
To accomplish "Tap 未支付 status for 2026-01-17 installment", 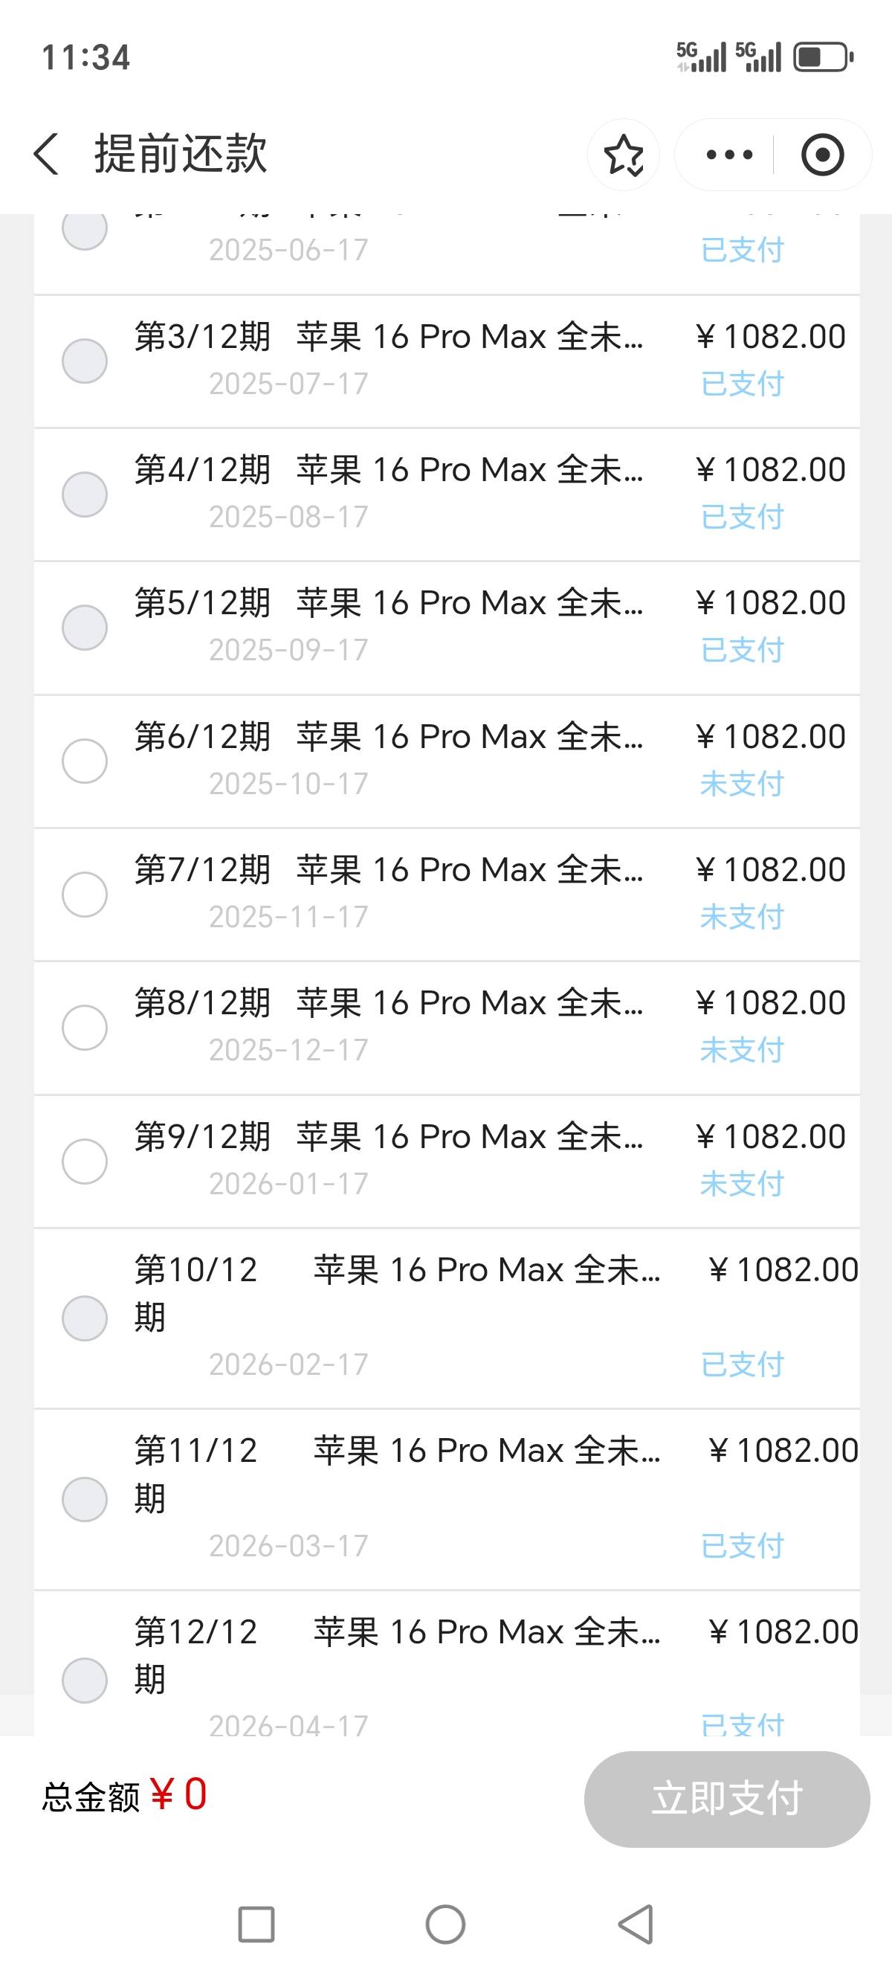I will pyautogui.click(x=742, y=1185).
